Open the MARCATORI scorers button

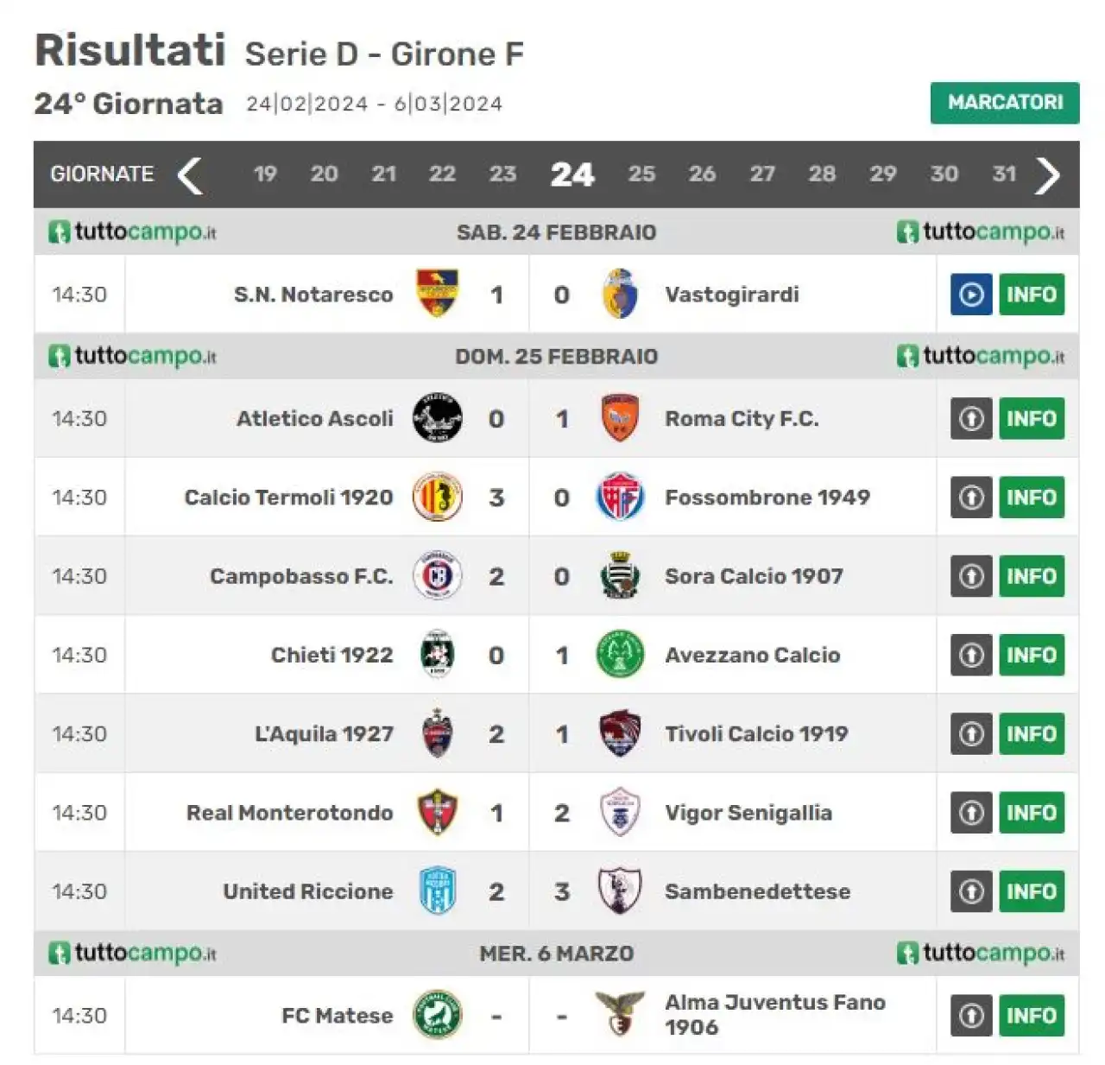[1005, 103]
